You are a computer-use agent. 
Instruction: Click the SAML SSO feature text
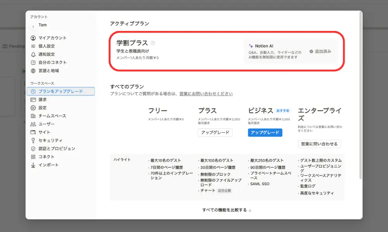tap(260, 184)
